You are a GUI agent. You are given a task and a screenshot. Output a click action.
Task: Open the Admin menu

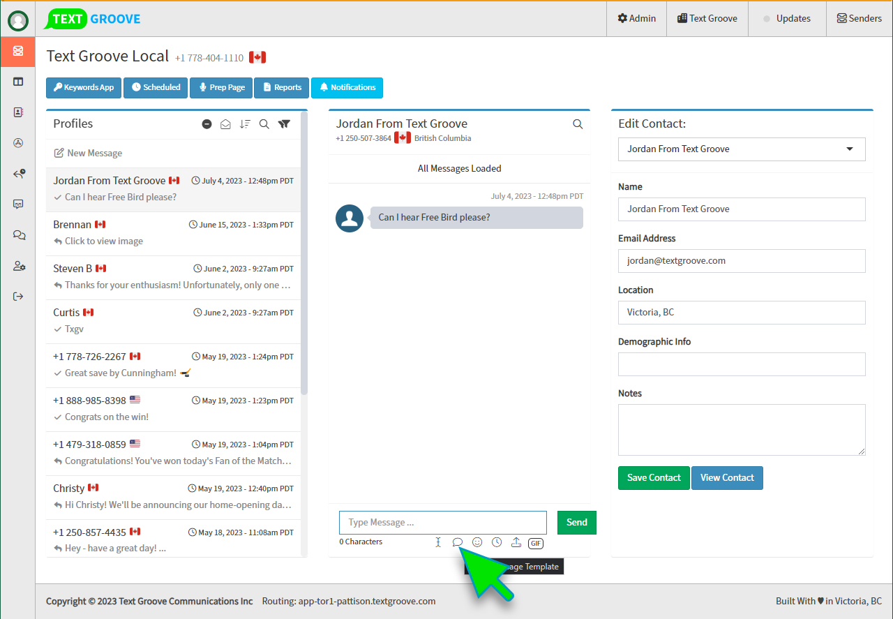click(x=636, y=19)
